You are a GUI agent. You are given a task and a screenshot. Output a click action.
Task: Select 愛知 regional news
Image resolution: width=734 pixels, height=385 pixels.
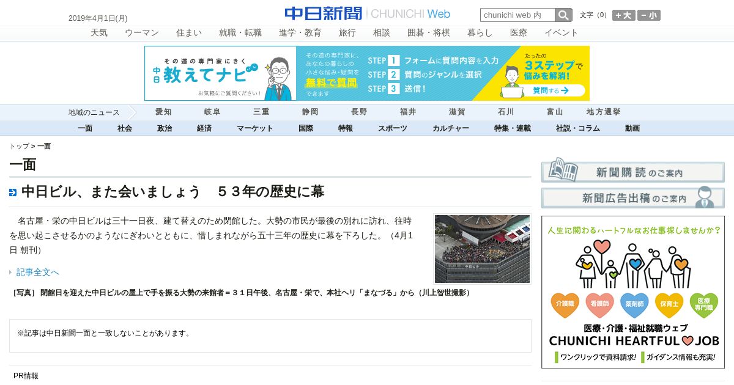[163, 112]
